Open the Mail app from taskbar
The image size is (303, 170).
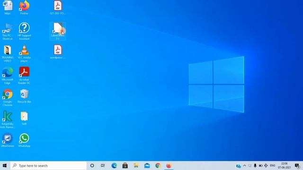tap(147, 166)
